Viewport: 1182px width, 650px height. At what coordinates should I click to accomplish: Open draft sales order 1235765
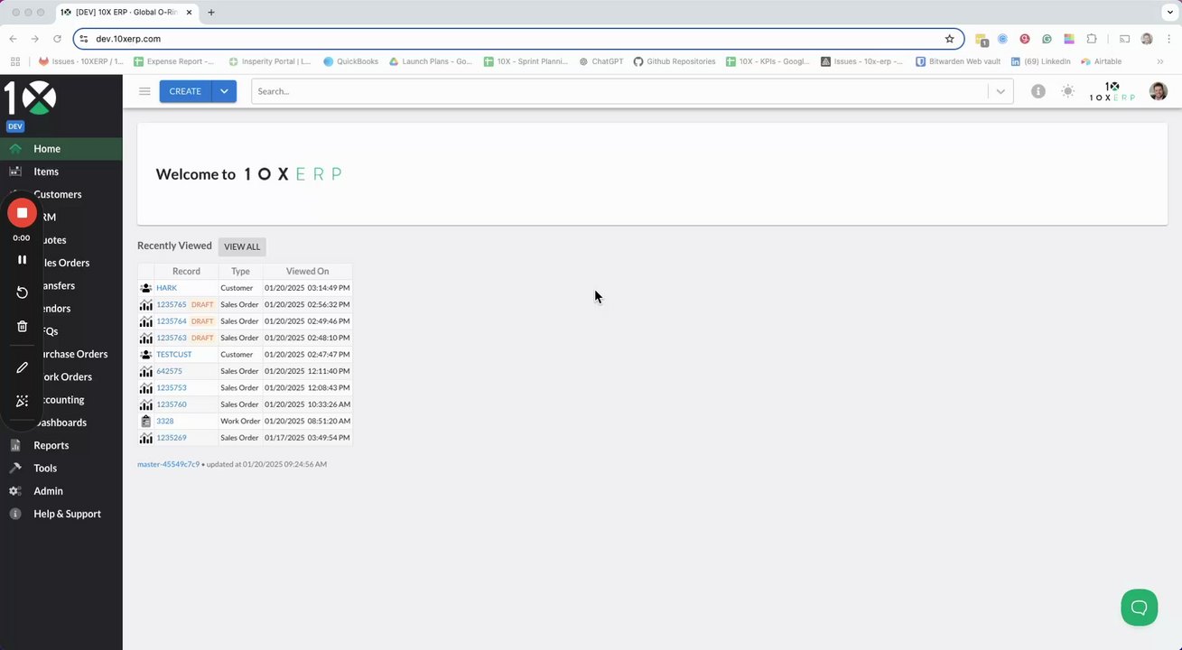coord(172,304)
